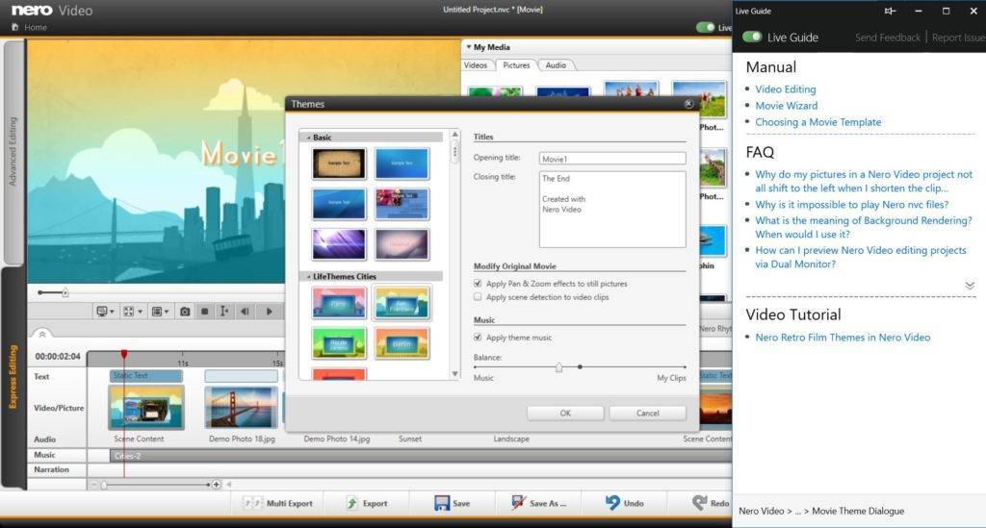
Task: Enable Apply scene detection to video clips
Action: [478, 298]
